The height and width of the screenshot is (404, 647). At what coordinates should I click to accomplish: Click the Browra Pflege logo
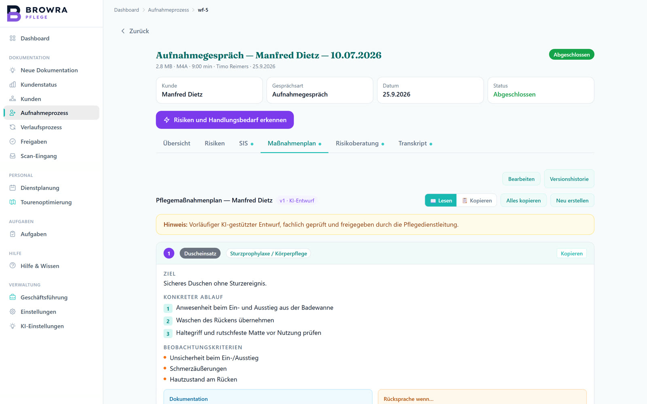37,13
